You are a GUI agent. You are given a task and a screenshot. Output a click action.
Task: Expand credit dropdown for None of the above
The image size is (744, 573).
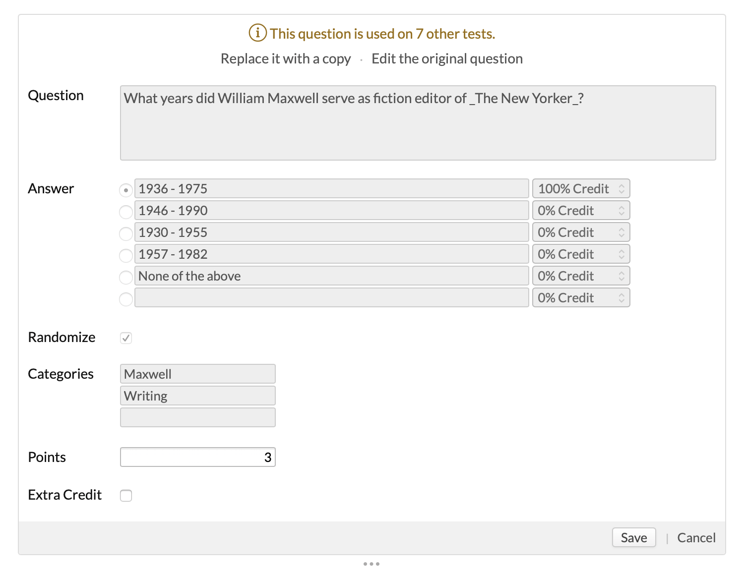pos(581,276)
